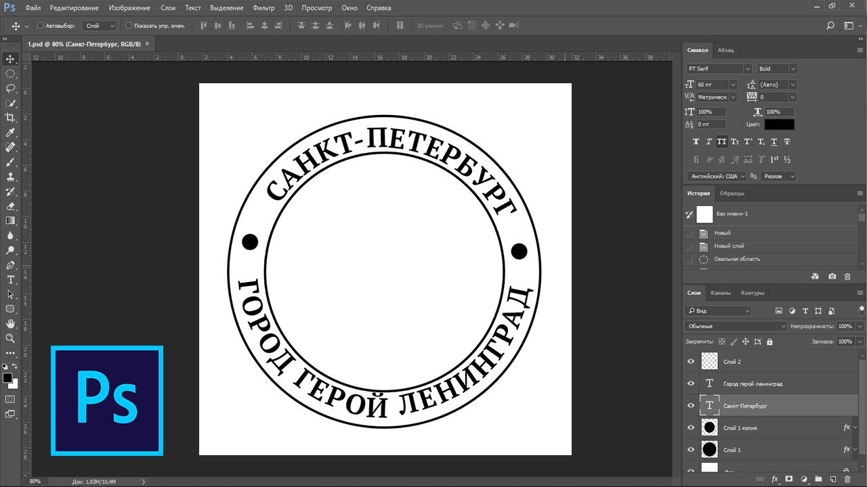Viewport: 867px width, 487px height.
Task: Click the Цвет text color swatch
Action: [780, 124]
